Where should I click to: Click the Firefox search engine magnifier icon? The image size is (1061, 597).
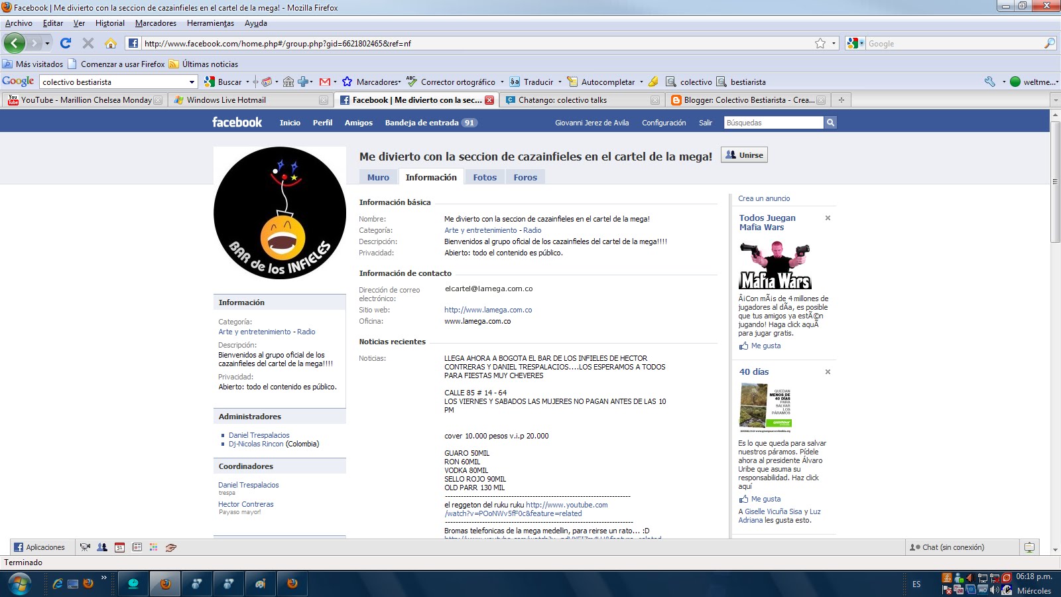coord(1050,43)
